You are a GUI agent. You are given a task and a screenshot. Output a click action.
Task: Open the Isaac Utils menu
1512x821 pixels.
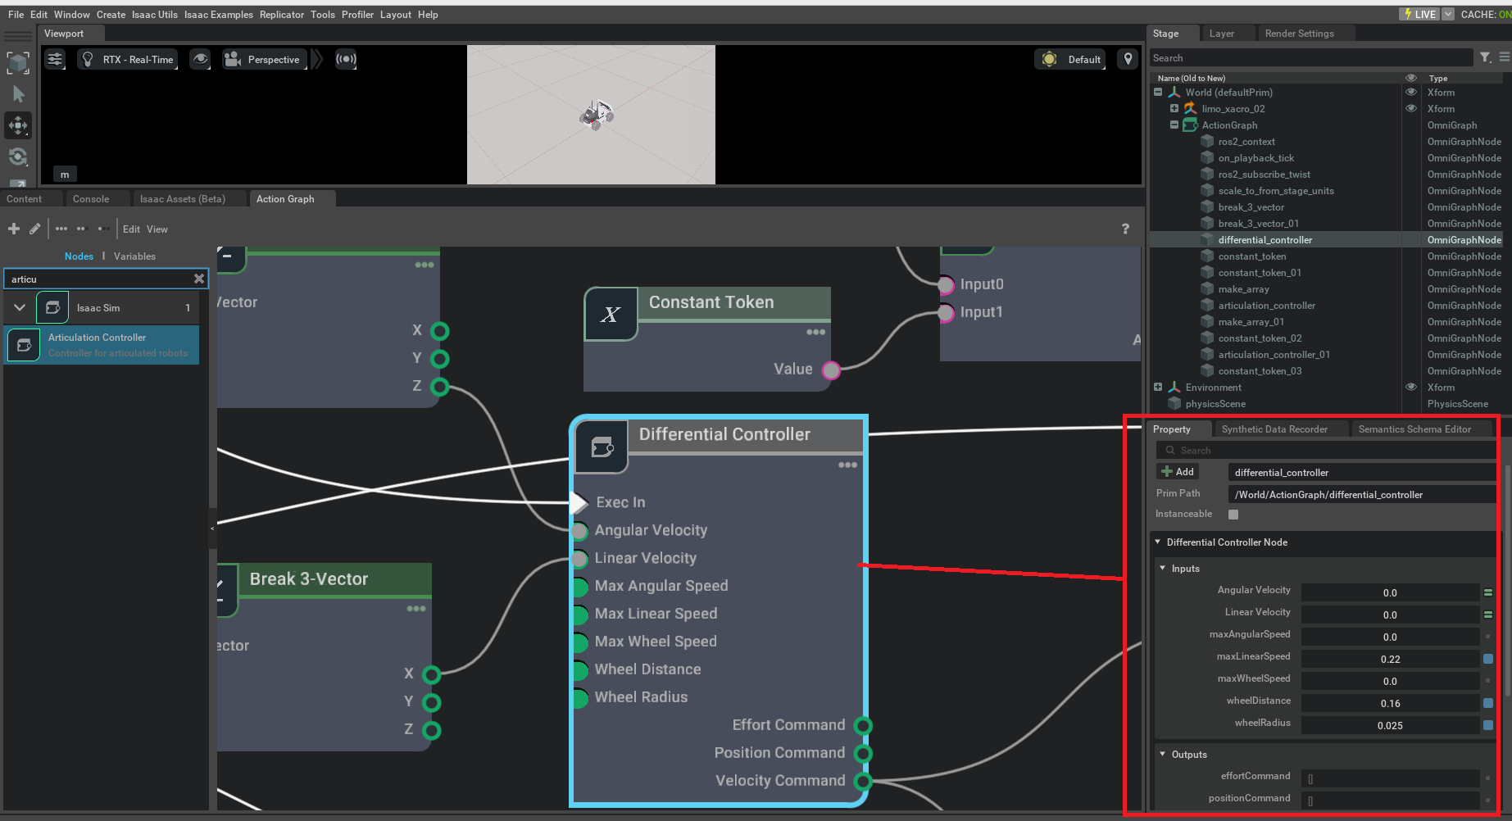tap(154, 14)
